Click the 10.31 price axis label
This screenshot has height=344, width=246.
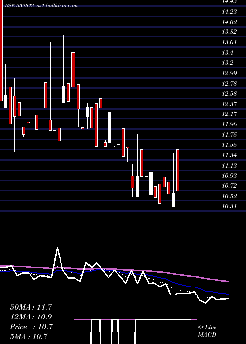click(x=229, y=206)
